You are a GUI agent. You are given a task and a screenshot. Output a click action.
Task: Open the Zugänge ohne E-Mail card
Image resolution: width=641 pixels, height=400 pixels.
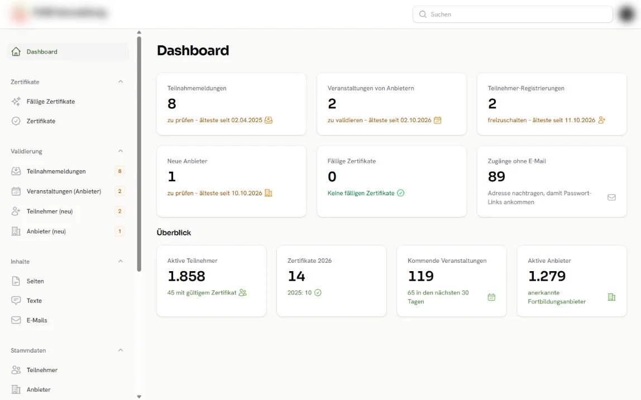click(552, 181)
